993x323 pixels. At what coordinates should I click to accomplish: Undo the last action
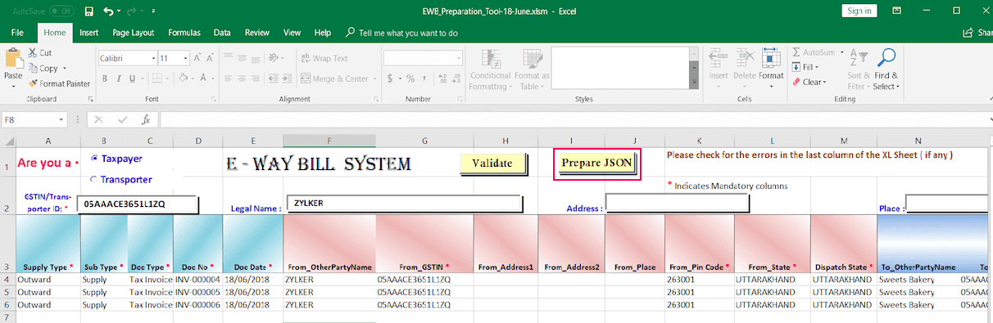click(108, 11)
